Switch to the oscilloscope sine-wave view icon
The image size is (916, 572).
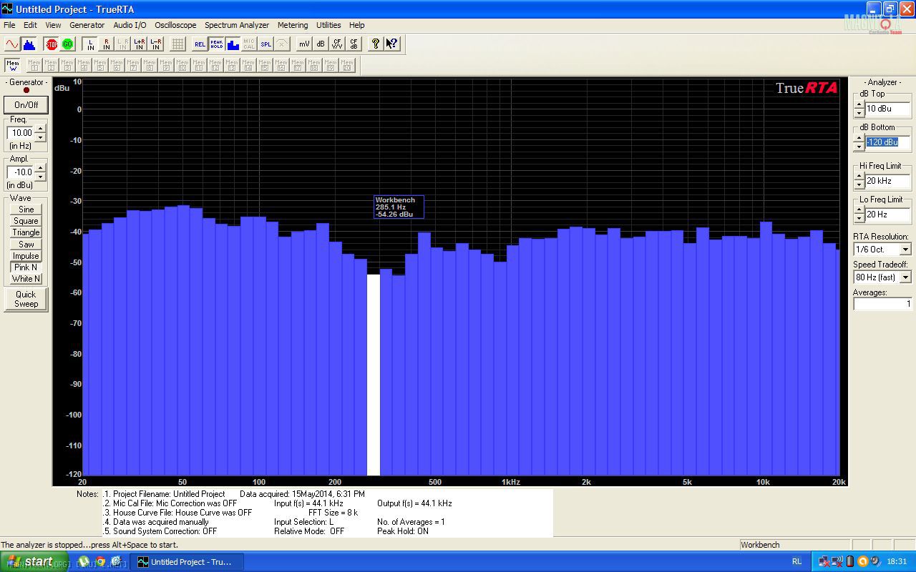click(12, 44)
